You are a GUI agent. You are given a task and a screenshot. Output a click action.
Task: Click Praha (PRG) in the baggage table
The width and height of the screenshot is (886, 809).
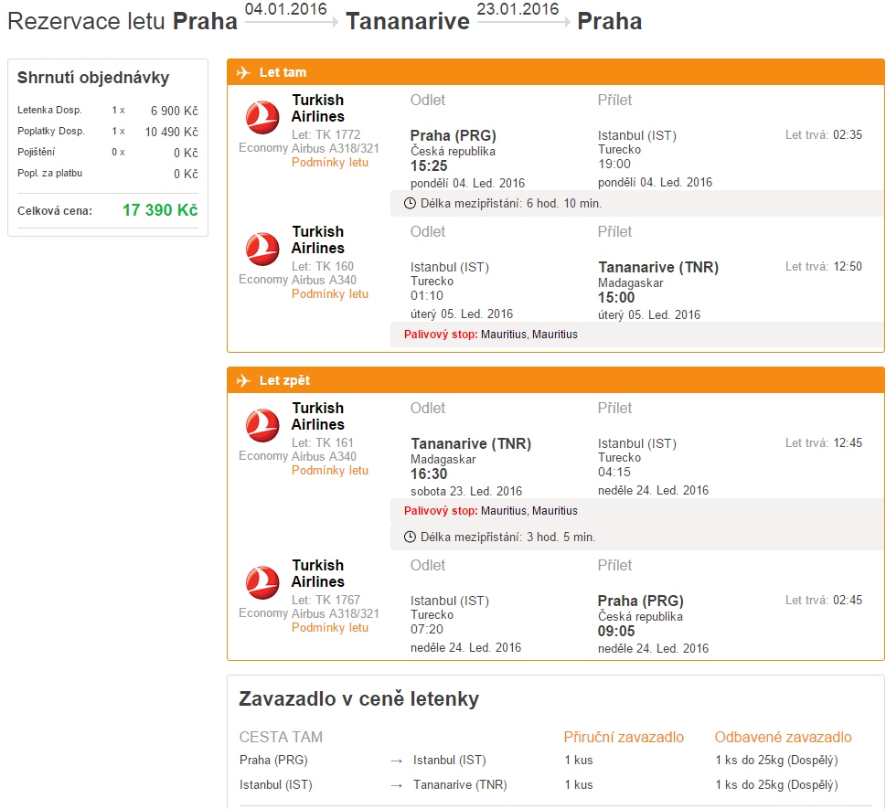[273, 761]
